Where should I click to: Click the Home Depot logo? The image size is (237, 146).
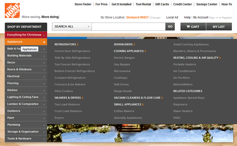pyautogui.click(x=12, y=11)
